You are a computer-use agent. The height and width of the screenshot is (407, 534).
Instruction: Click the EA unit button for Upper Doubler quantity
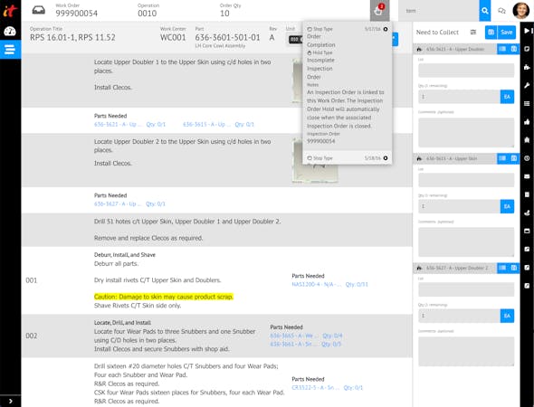pos(507,97)
